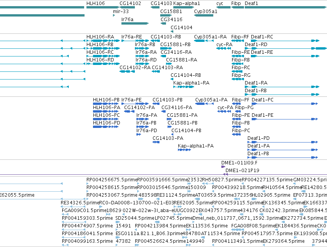Select EST EK279364.5prime
Screen dimensions: 327x247
(x=284, y=241)
